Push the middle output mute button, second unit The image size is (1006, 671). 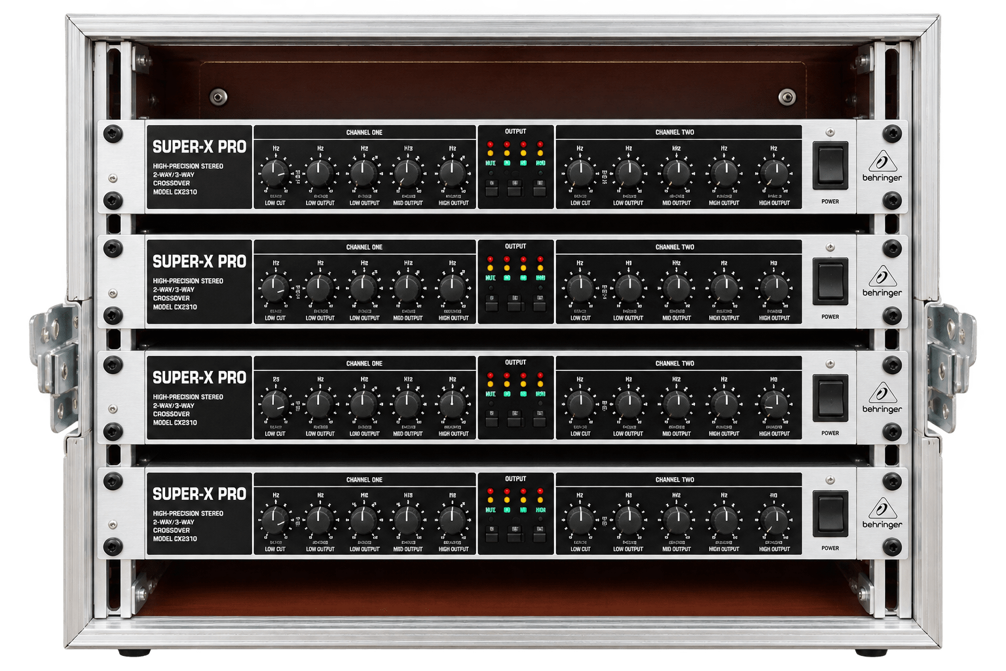click(515, 303)
